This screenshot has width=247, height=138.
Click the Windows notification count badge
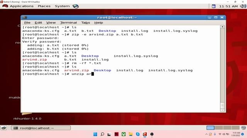(243, 134)
